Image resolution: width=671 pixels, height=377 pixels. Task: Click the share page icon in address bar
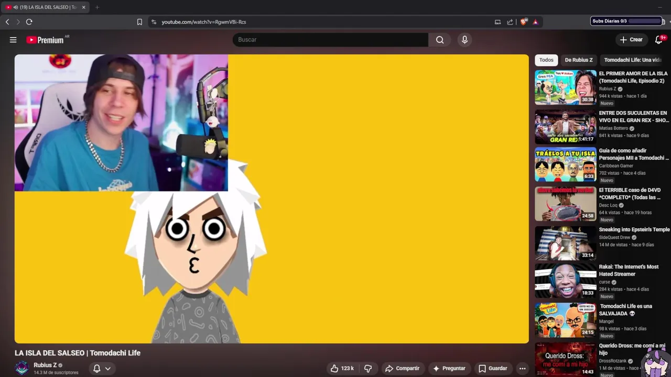[x=510, y=22]
